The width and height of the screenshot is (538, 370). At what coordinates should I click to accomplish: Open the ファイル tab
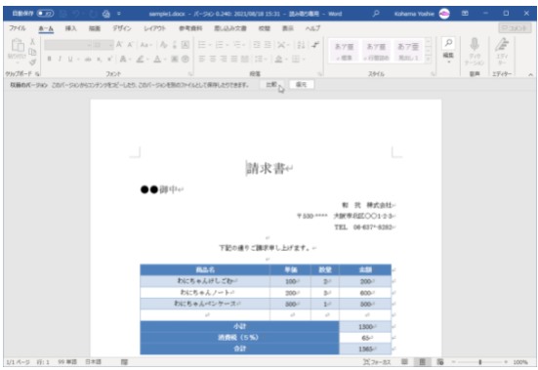pos(18,28)
